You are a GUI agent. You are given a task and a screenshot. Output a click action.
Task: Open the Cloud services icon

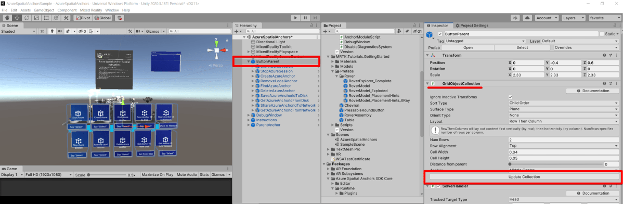tap(527, 18)
